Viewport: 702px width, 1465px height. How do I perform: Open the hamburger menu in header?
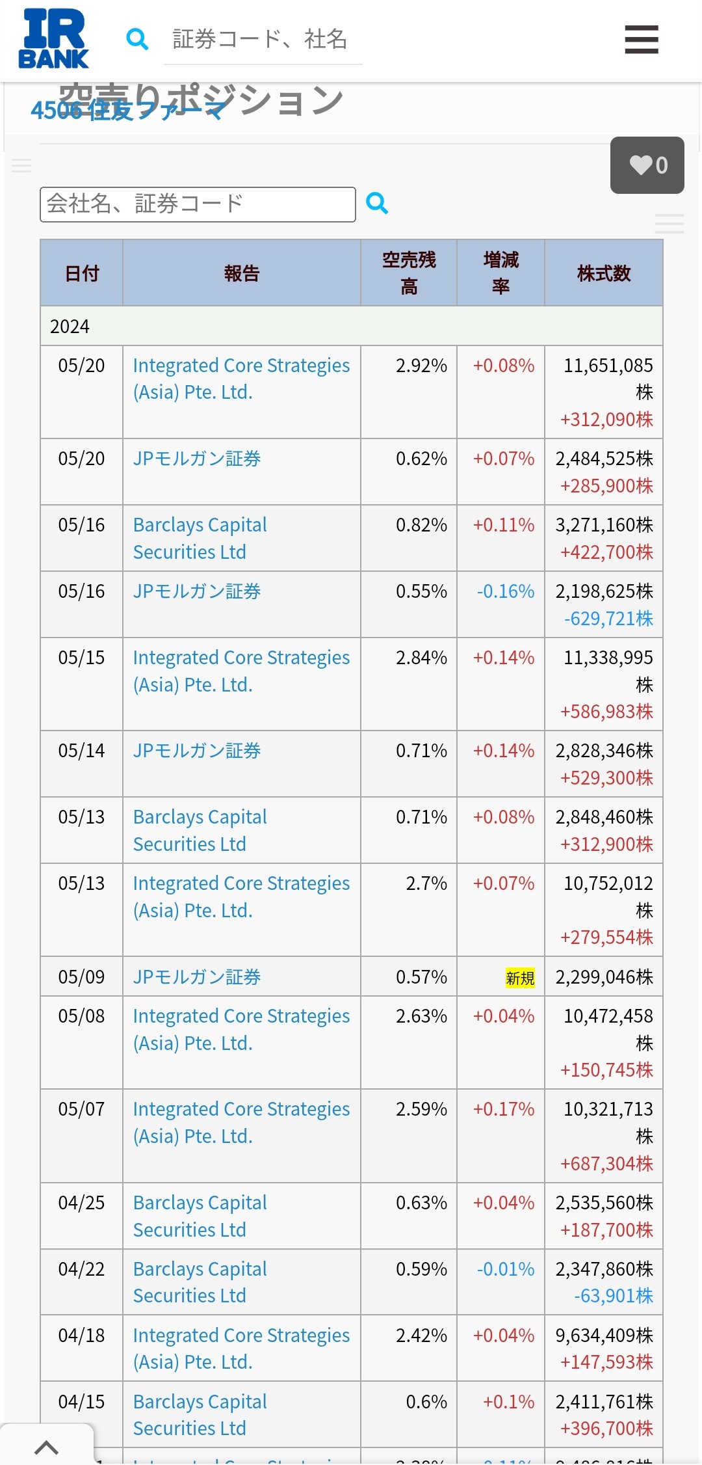point(641,40)
